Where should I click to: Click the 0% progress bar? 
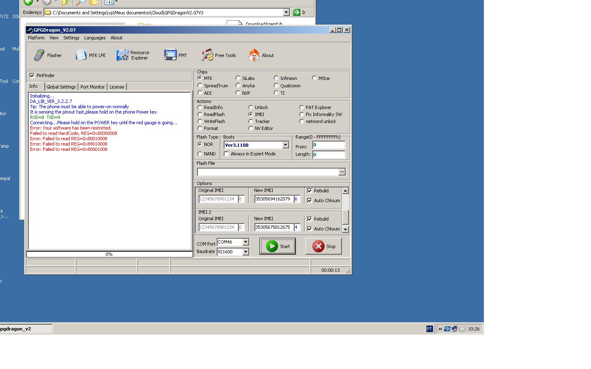coord(109,254)
